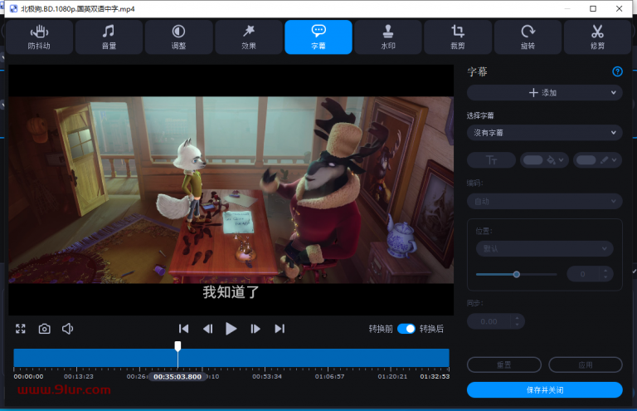The image size is (637, 411).
Task: Expand the outline pencil color dropdown arrow
Action: pos(615,160)
